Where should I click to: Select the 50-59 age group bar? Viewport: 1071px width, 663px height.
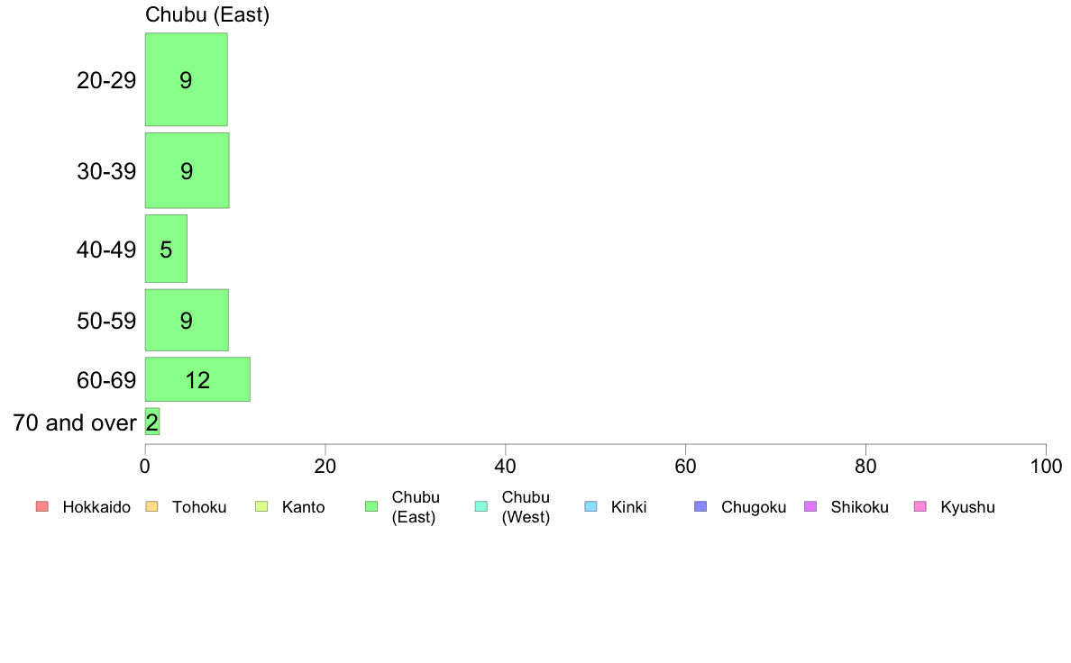187,320
